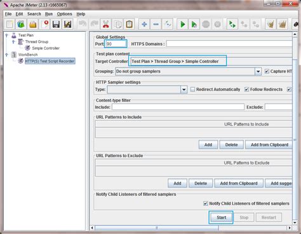Viewport: 301px width, 234px height.
Task: Open the HTTP Sampler Type dropdown
Action: click(184, 90)
